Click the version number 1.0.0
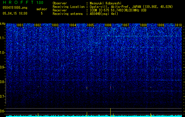 [x=40, y=2]
